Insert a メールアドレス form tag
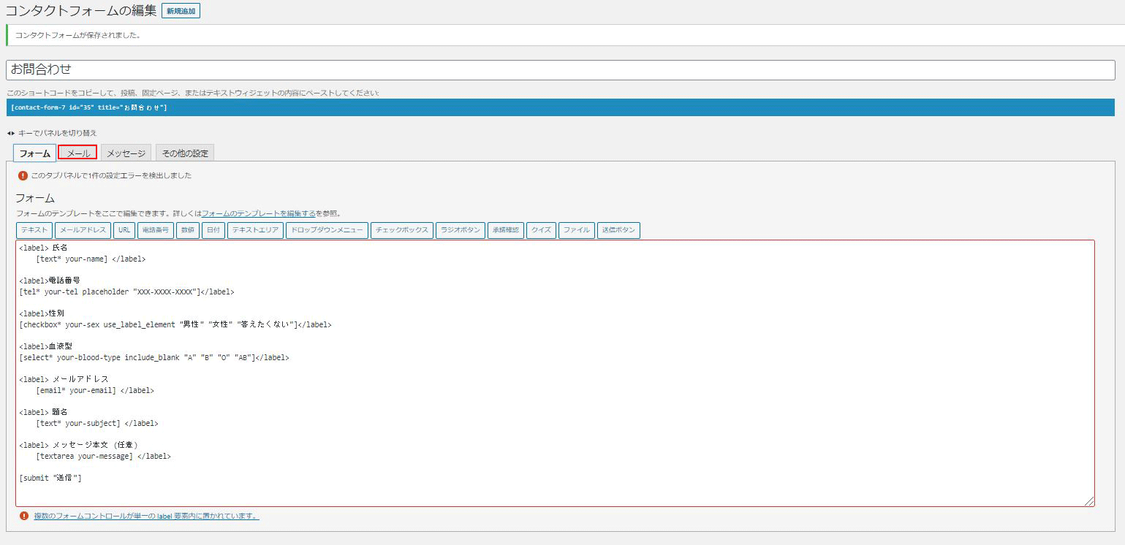The image size is (1125, 545). point(83,230)
